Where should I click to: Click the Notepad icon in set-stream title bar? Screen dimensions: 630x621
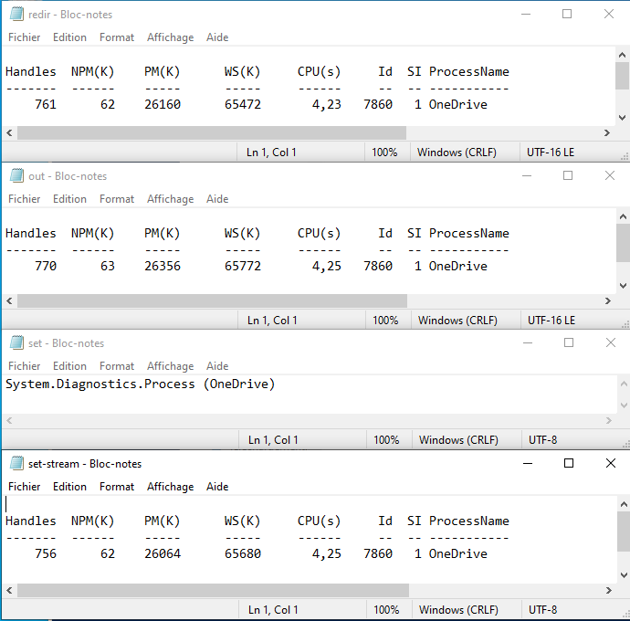point(16,464)
